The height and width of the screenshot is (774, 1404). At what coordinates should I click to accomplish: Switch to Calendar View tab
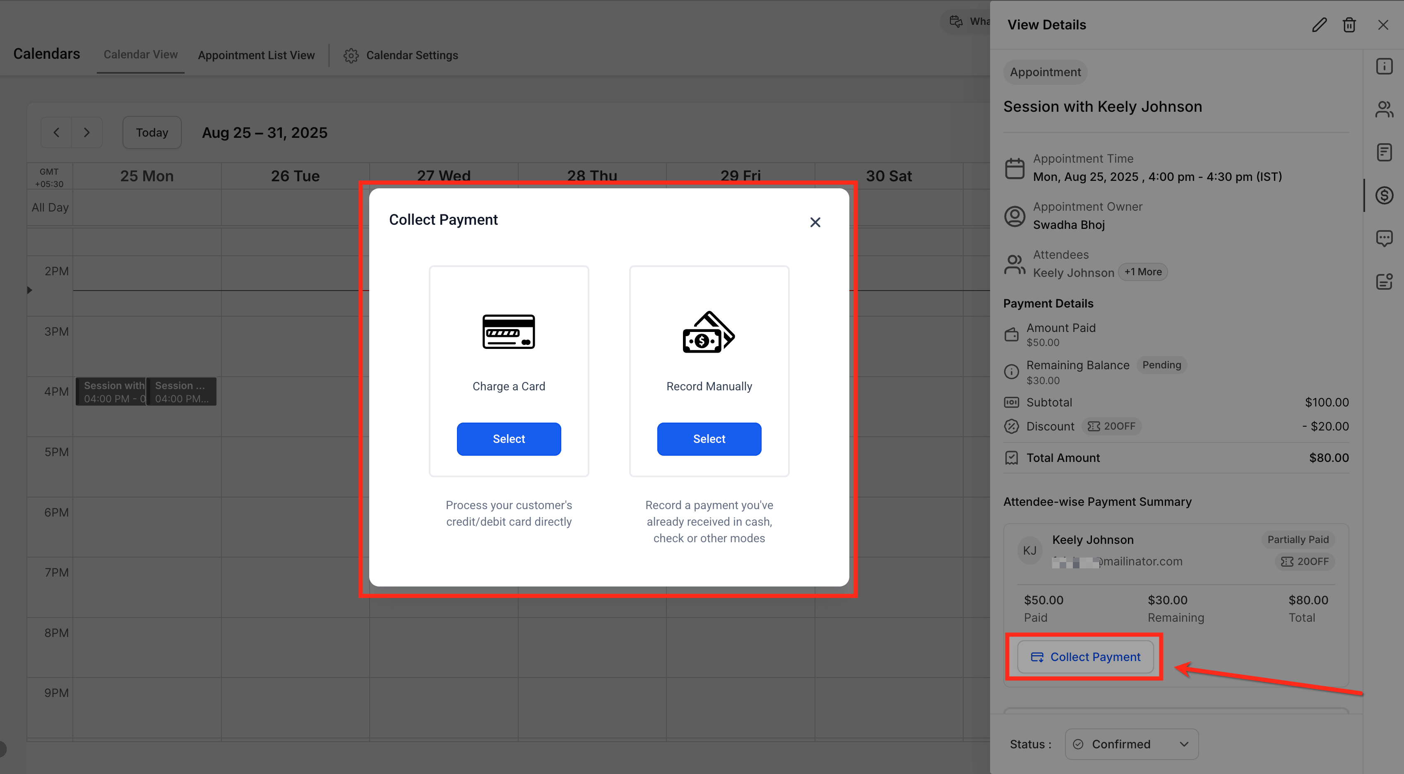click(141, 55)
